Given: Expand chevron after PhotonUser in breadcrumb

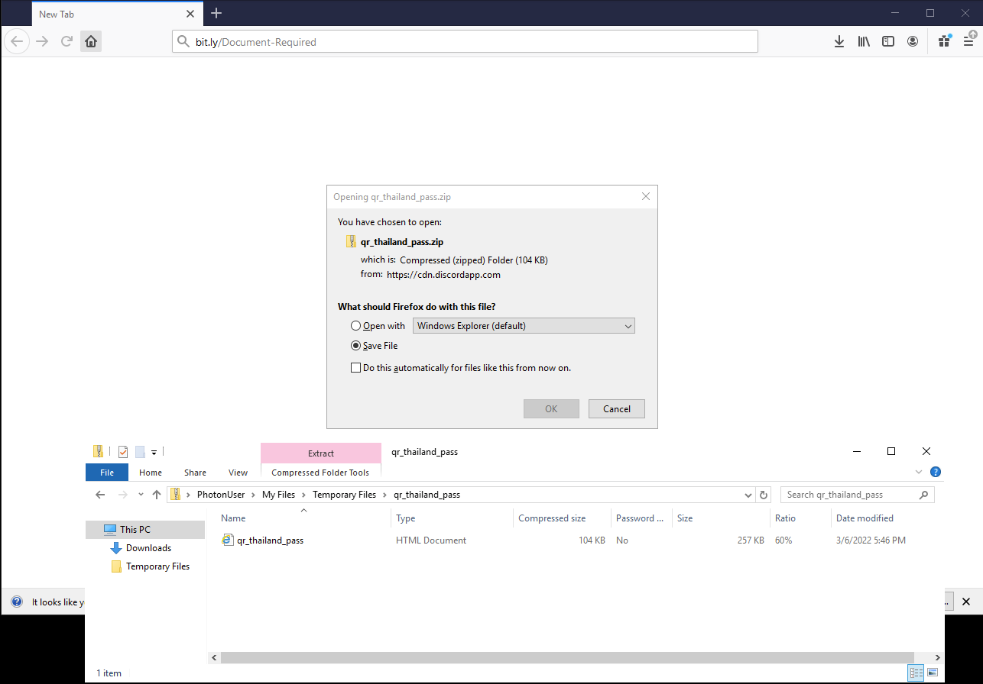Looking at the screenshot, I should tap(254, 495).
